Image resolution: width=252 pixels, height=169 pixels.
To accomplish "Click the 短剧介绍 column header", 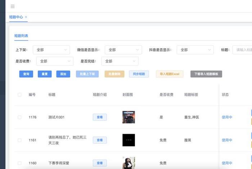I will tap(100, 95).
